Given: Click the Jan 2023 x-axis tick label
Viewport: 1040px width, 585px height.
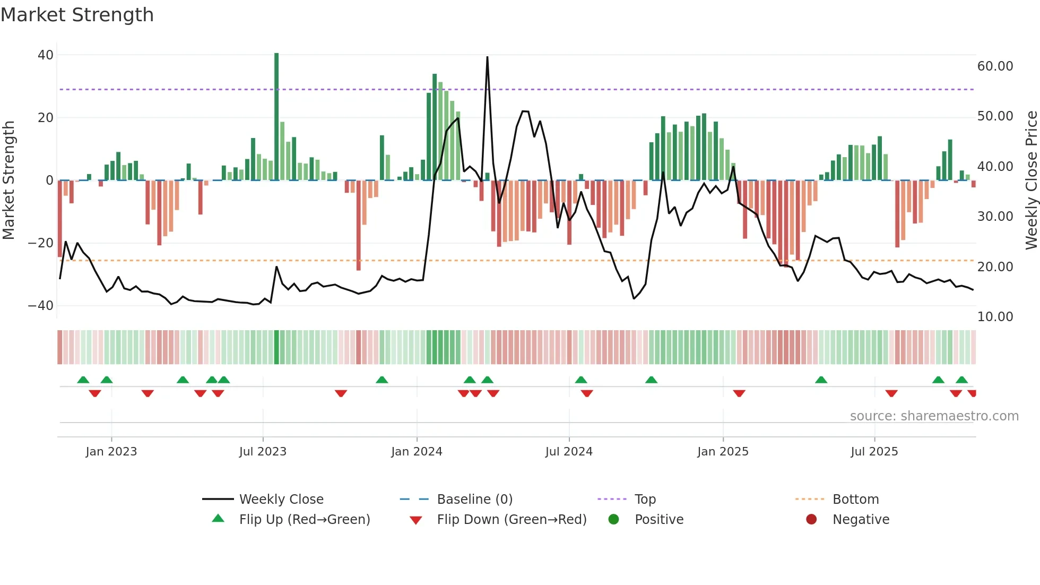Looking at the screenshot, I should coord(111,451).
